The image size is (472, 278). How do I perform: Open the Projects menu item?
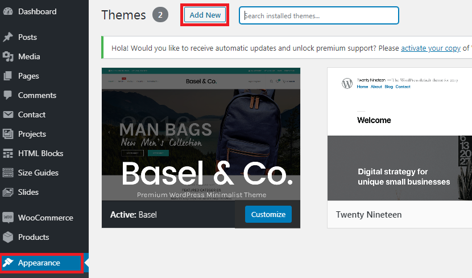click(x=32, y=134)
